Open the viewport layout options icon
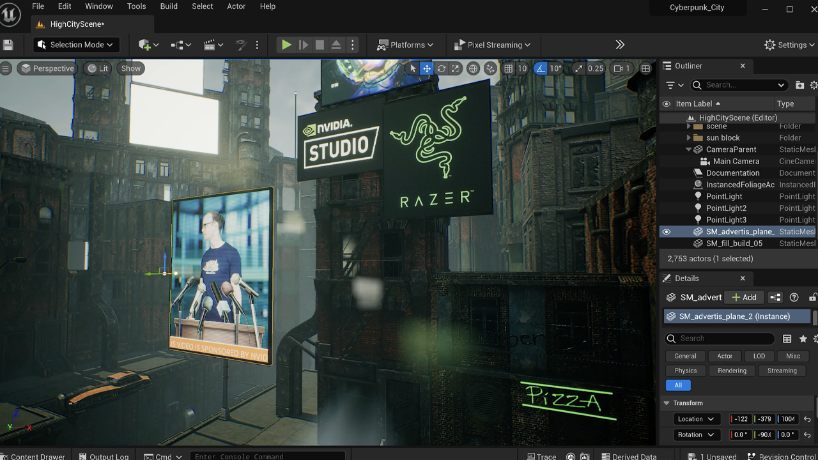Viewport: 818px width, 460px height. coord(646,68)
